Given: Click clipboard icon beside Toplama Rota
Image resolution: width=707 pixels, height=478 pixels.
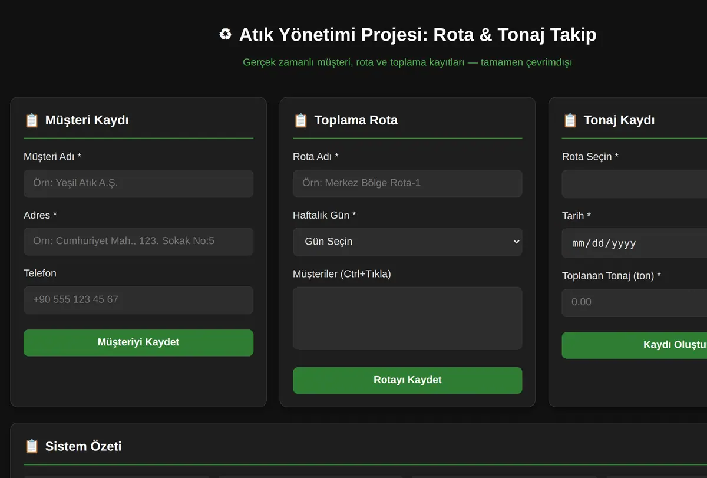Looking at the screenshot, I should point(300,120).
